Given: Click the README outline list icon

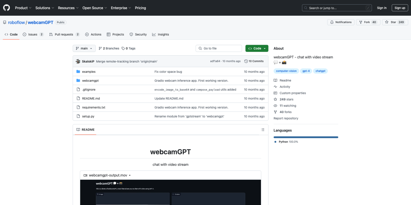Looking at the screenshot, I should pyautogui.click(x=263, y=130).
